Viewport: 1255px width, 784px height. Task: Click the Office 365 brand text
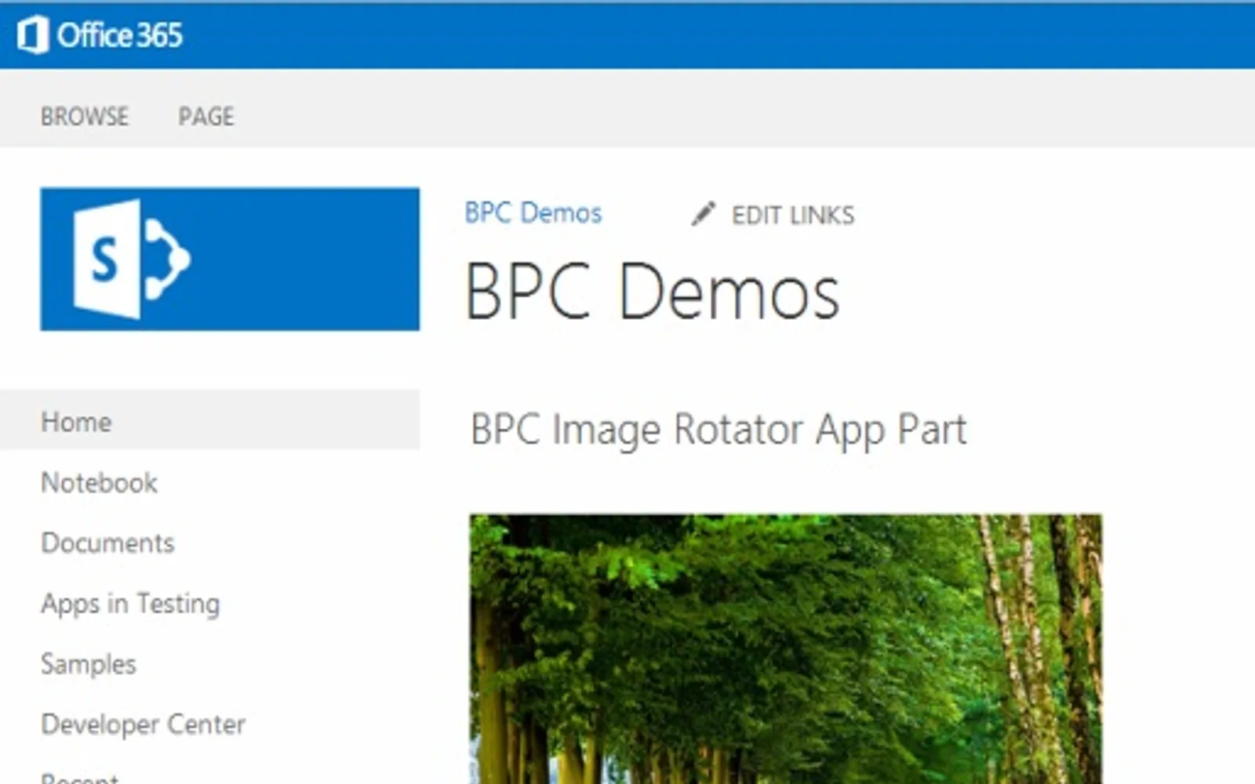[x=120, y=35]
